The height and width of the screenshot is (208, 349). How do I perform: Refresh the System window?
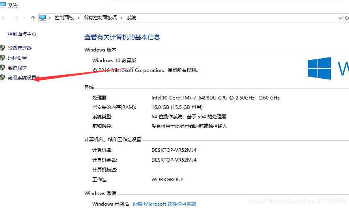[x=347, y=18]
